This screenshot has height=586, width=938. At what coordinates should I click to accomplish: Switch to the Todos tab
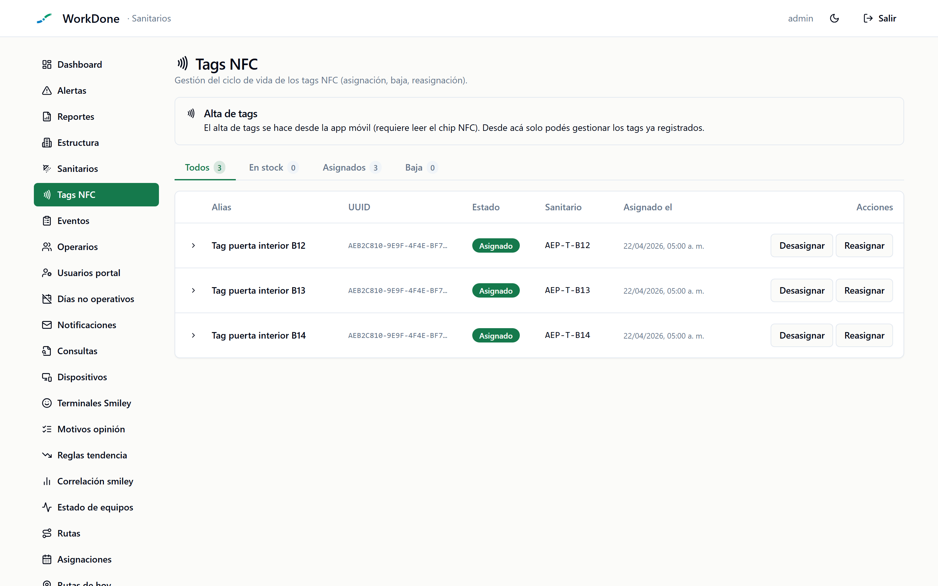(205, 167)
